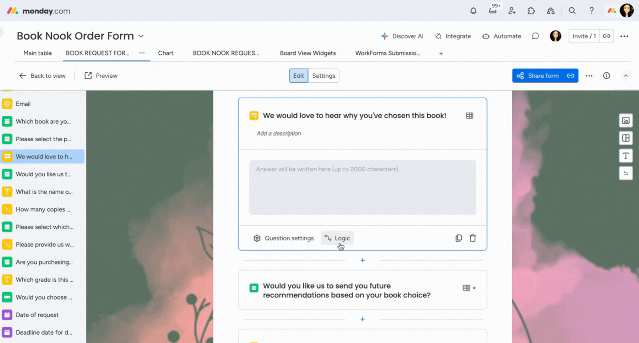Open the Board View Widgets tab

click(x=308, y=53)
